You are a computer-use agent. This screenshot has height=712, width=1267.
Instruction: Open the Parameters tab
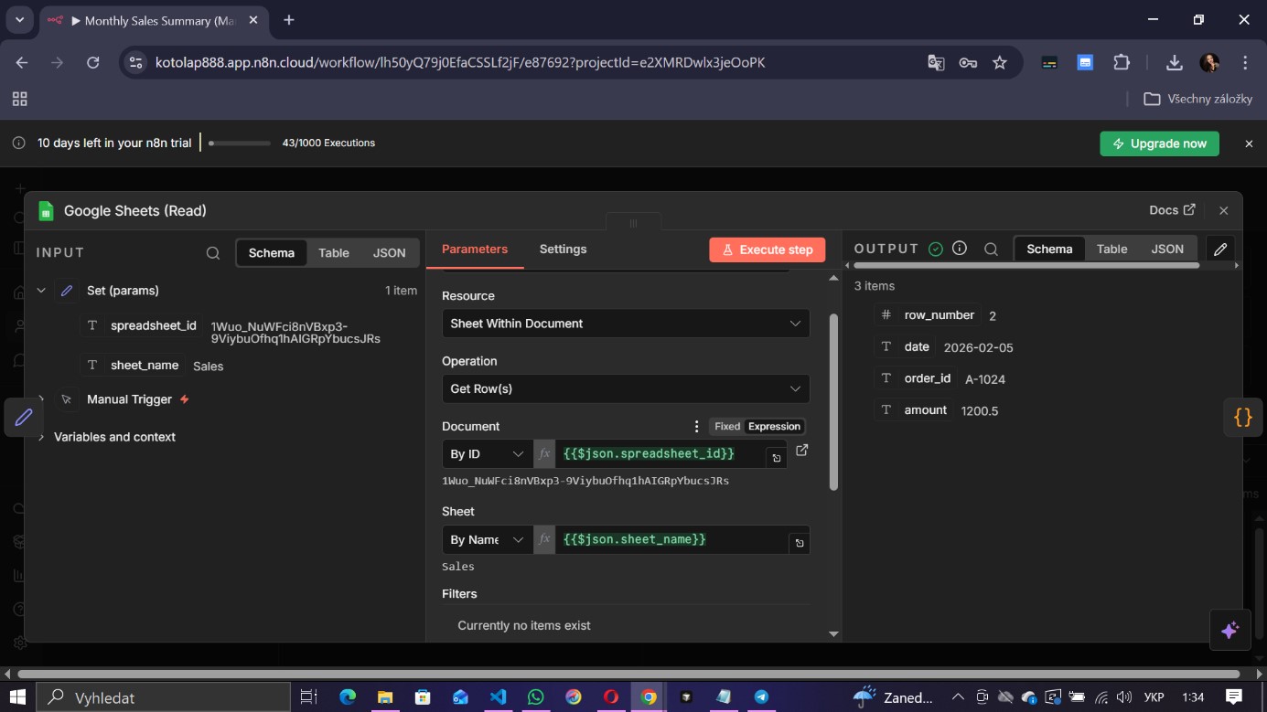pos(475,249)
